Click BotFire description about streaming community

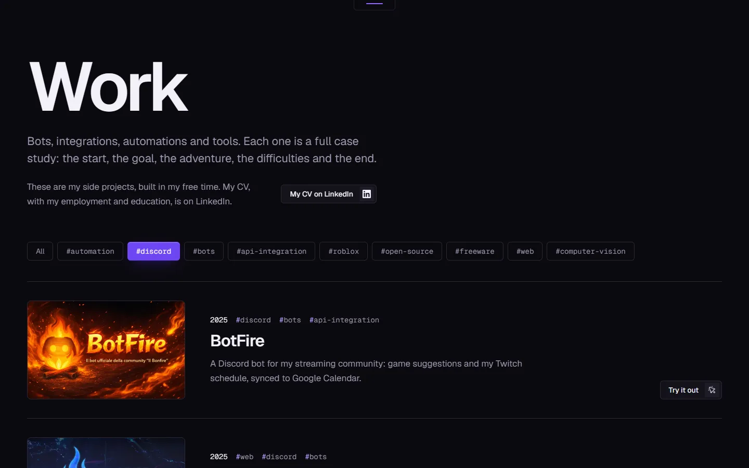[366, 371]
